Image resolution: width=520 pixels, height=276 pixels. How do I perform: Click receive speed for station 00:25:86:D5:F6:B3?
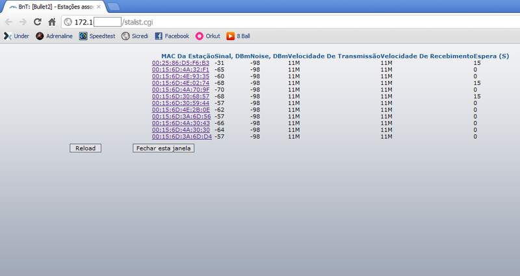click(386, 63)
